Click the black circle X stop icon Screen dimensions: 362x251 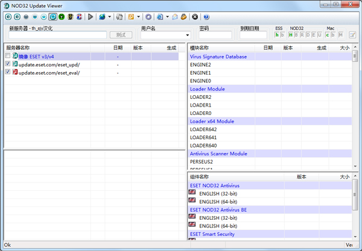point(195,17)
